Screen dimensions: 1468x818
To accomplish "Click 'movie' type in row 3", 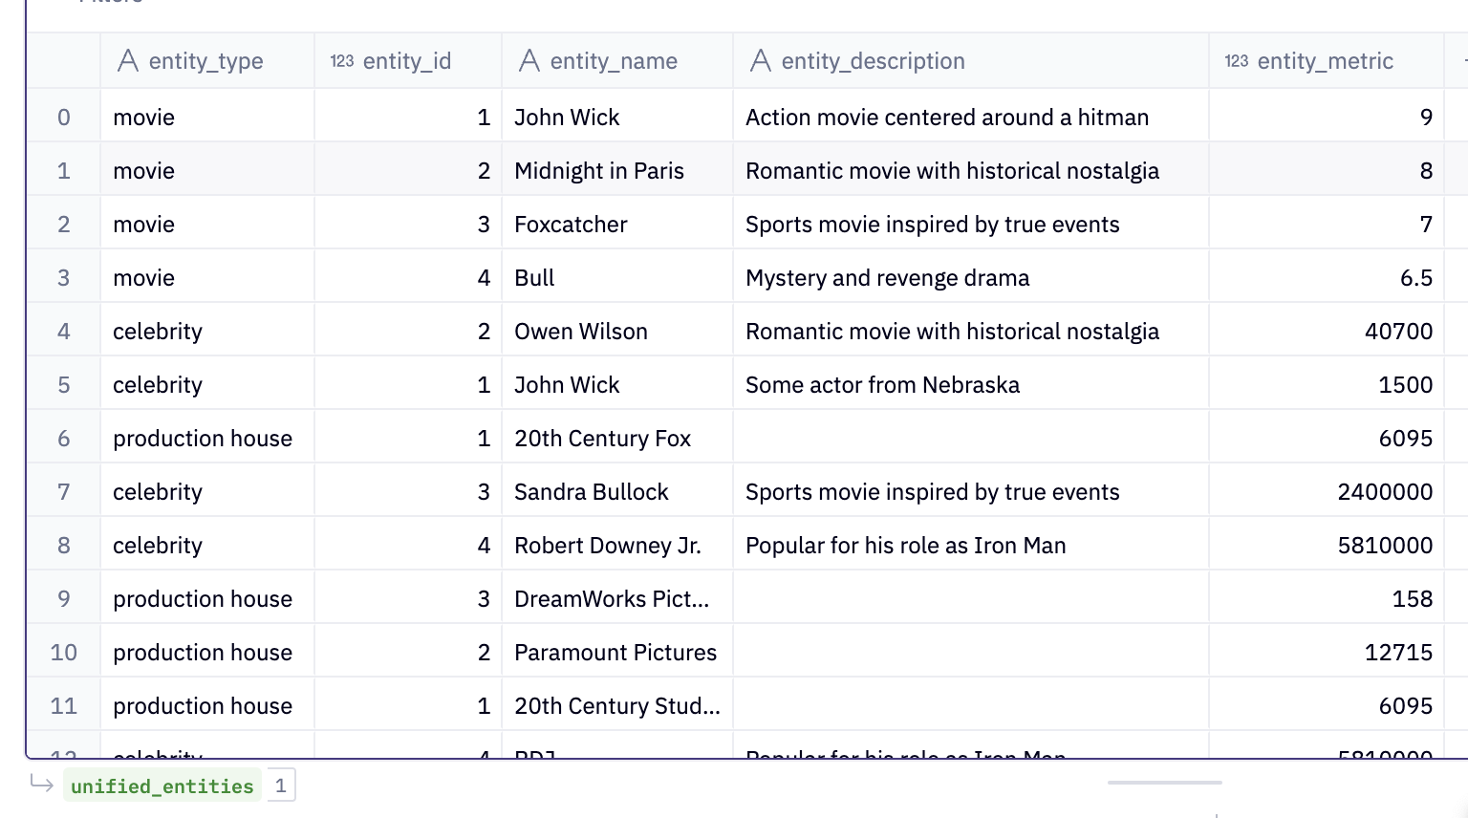I will point(143,278).
